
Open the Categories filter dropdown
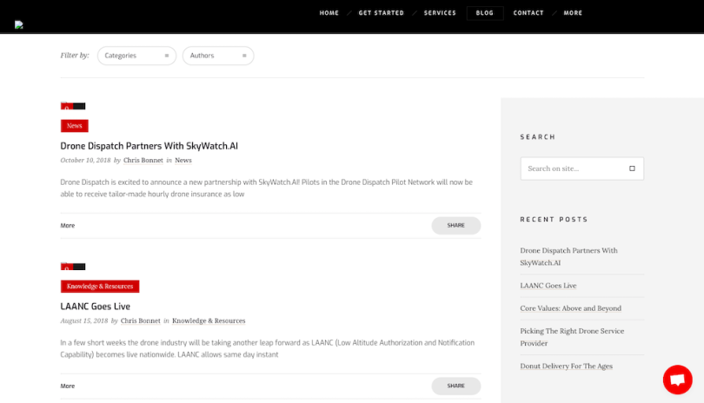pyautogui.click(x=136, y=56)
